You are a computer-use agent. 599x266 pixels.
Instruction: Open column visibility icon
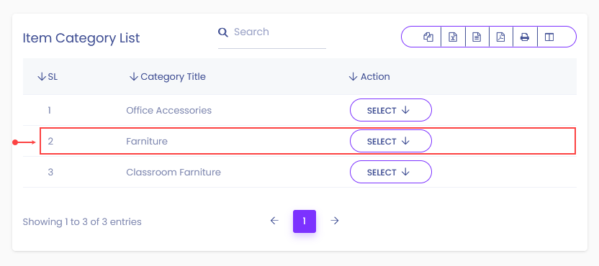[x=549, y=37]
